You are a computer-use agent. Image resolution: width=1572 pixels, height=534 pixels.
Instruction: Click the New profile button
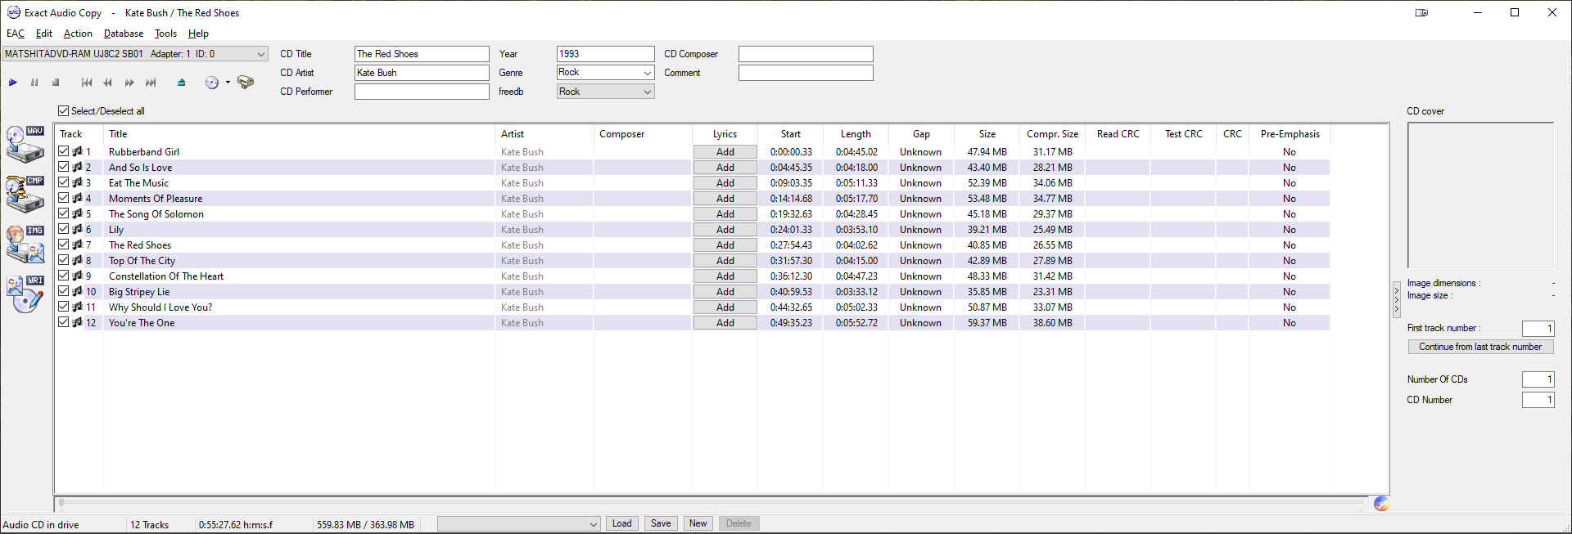(x=698, y=523)
